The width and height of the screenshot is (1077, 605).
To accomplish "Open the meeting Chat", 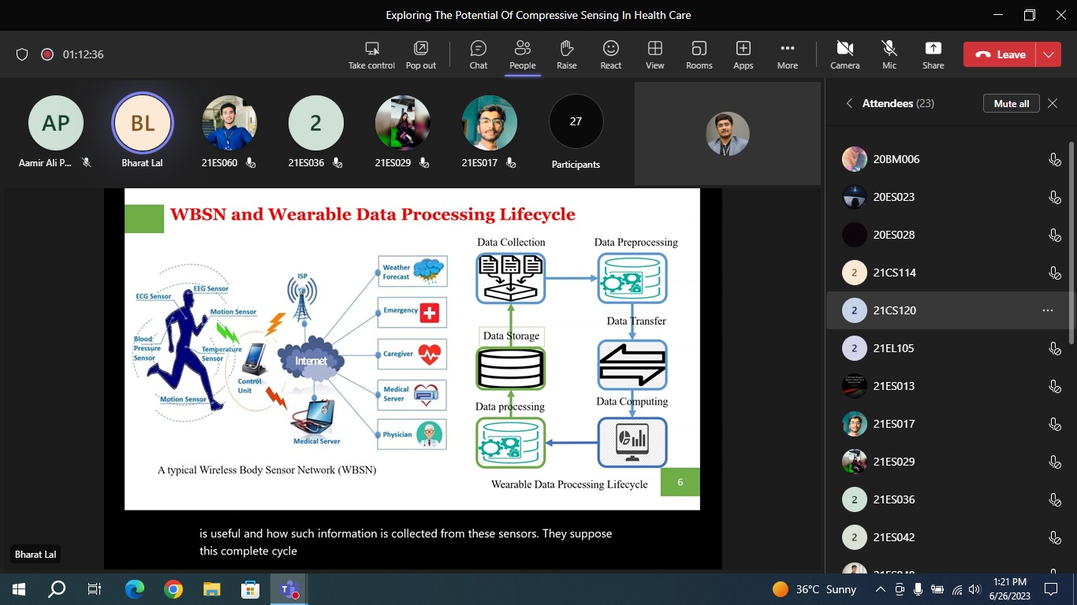I will [479, 54].
